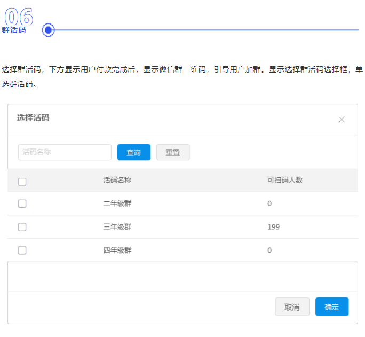Click the 活码名称 column header
This screenshot has height=337, width=365.
[x=117, y=180]
